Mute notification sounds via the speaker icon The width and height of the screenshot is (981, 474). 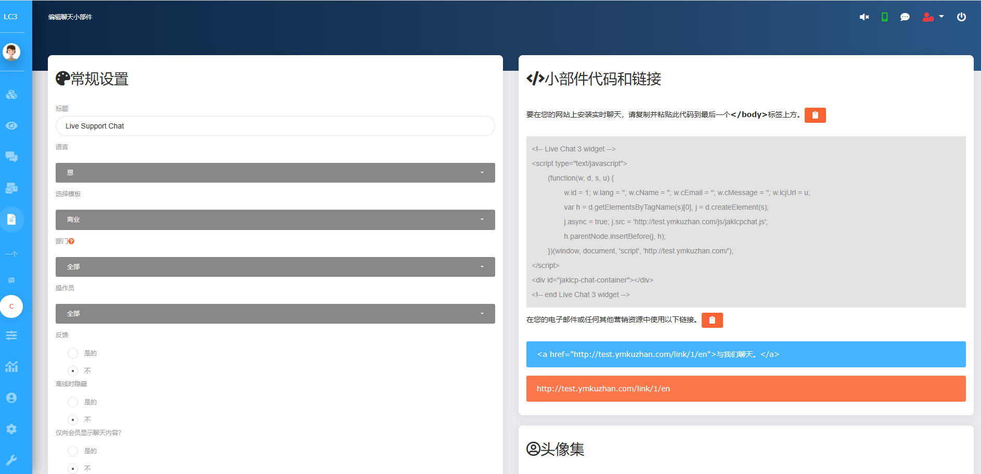click(x=863, y=17)
